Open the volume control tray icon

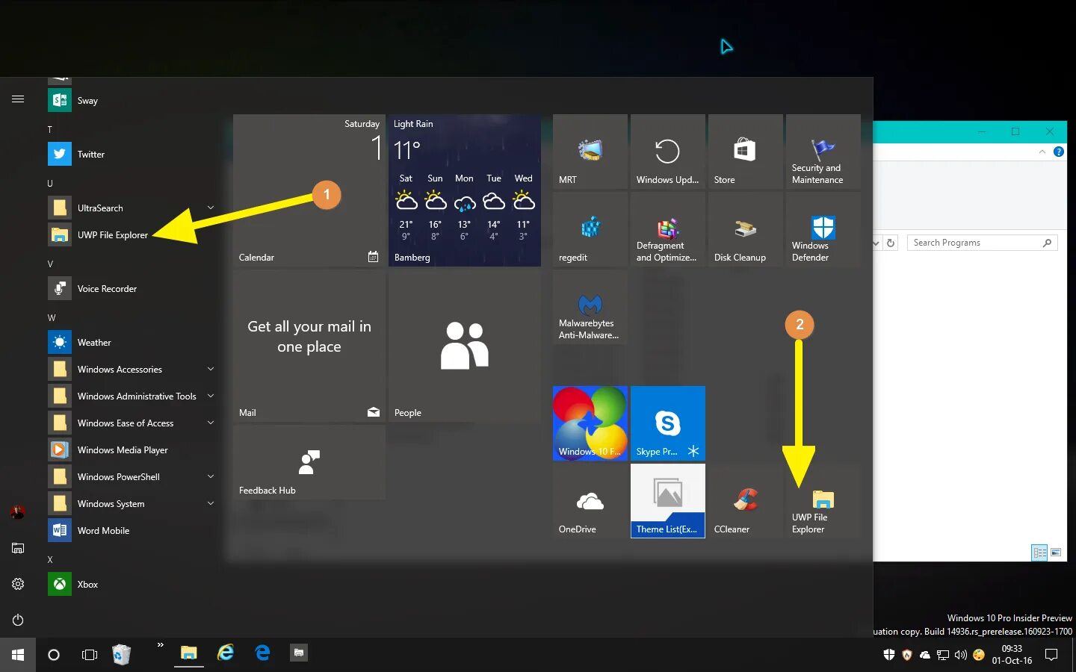point(960,655)
